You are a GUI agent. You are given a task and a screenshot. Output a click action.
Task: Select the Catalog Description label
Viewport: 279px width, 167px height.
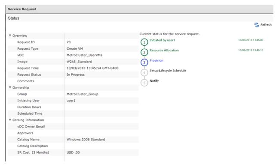pos(33,146)
